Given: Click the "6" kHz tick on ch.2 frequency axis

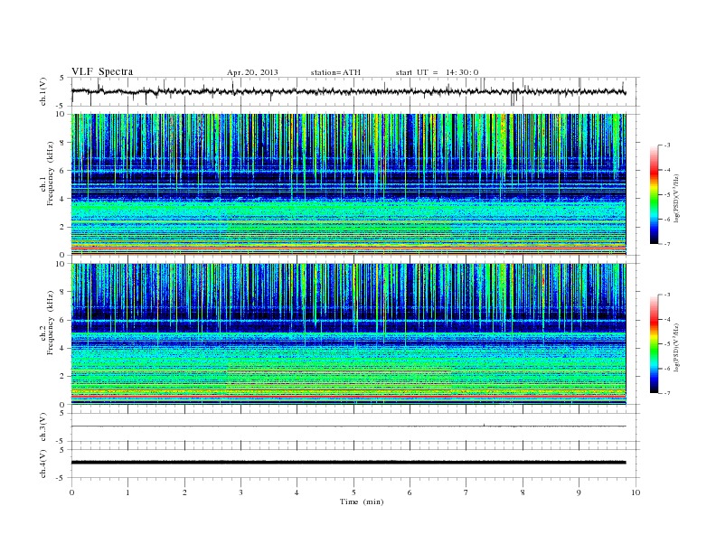Looking at the screenshot, I should click(x=62, y=320).
